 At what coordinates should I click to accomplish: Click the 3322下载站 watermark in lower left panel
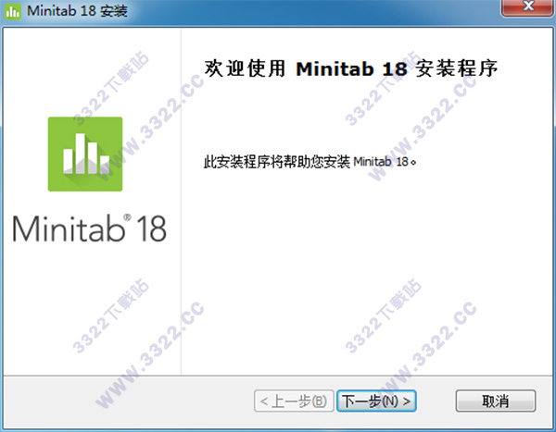tap(110, 315)
